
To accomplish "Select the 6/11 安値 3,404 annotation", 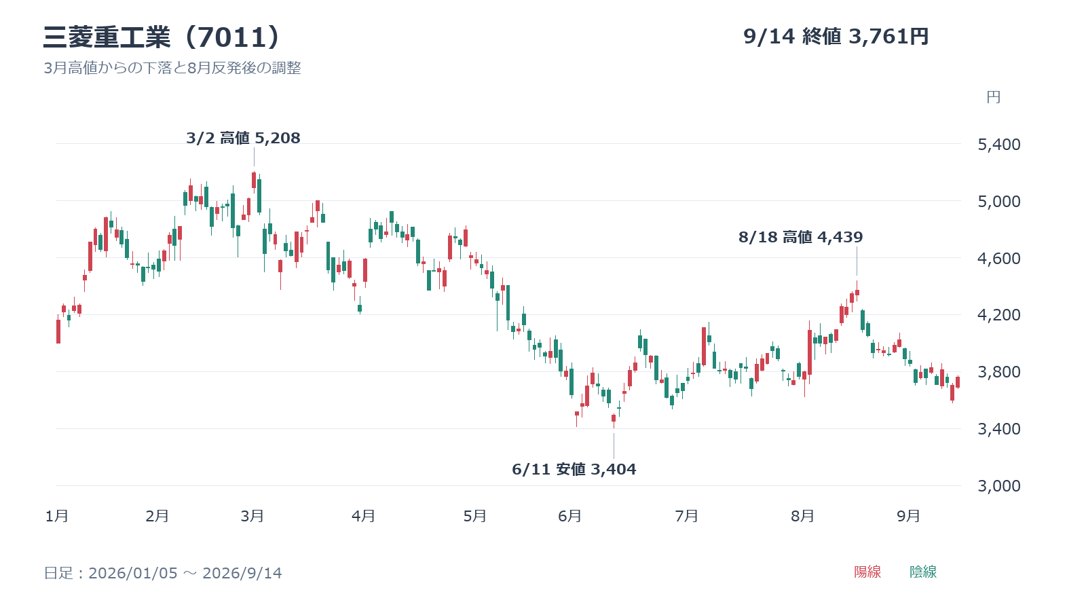I will pos(574,469).
